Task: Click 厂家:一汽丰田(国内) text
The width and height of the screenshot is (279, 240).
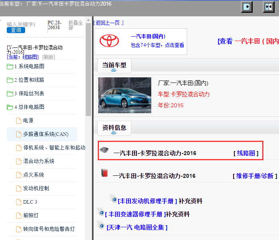Action: [x=183, y=83]
